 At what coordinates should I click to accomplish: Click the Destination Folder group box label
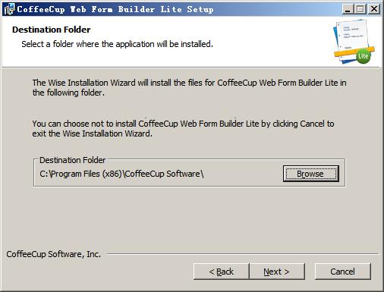pos(72,160)
